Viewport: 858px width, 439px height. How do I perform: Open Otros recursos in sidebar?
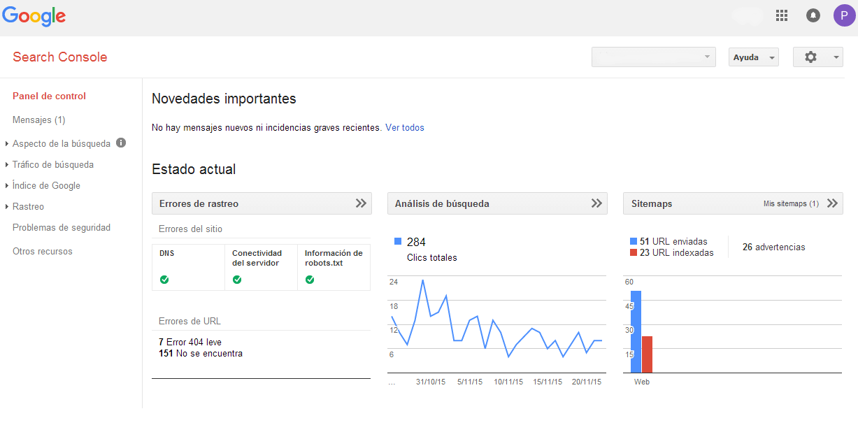[43, 251]
